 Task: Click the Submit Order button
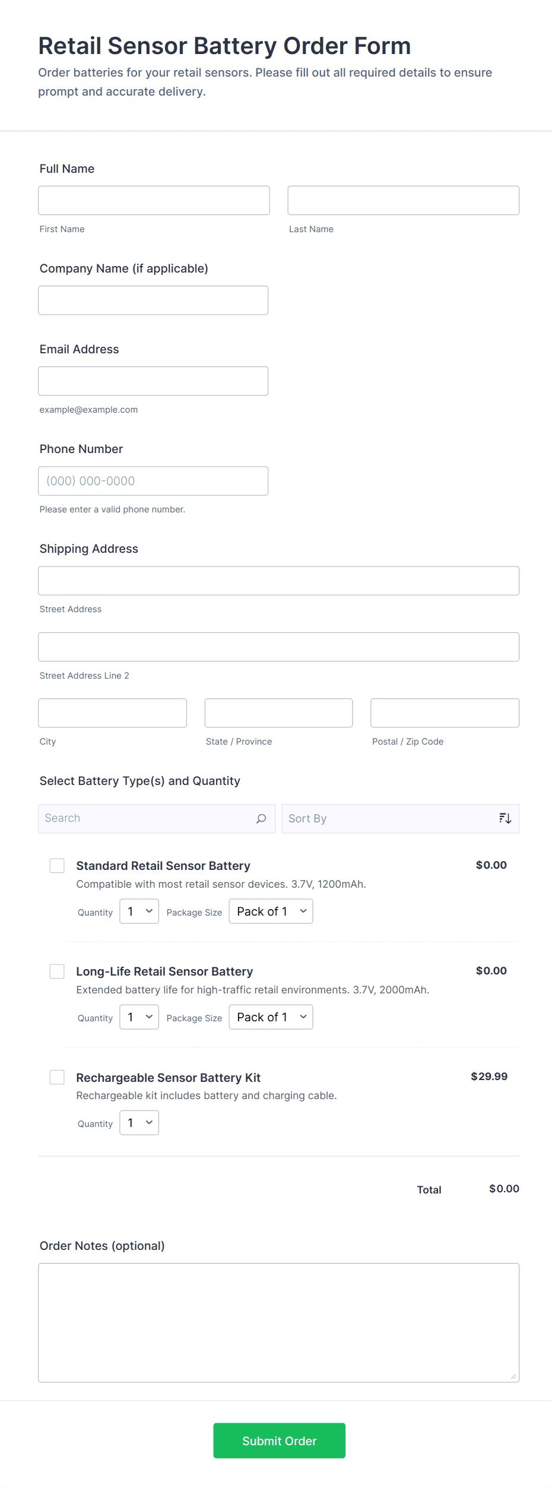pos(279,1440)
